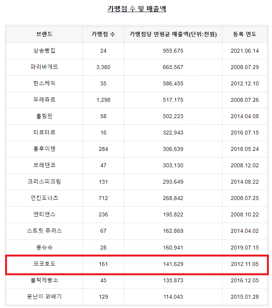The height and width of the screenshot is (308, 272).
Task: Select the franchise count 236
Action: pyautogui.click(x=103, y=214)
